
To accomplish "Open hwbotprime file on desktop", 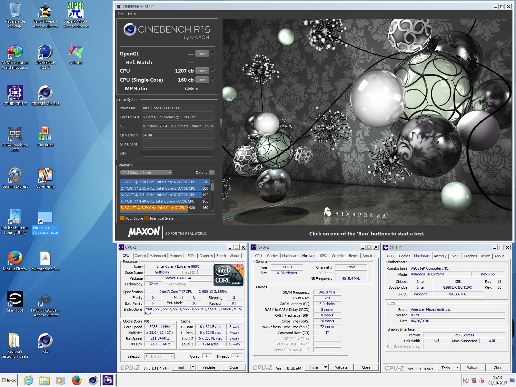I will coord(45,261).
